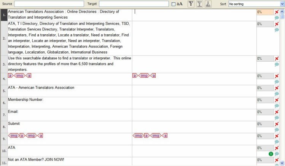Select row number 1 header
The width and height of the screenshot is (285, 166).
(x=4, y=15)
